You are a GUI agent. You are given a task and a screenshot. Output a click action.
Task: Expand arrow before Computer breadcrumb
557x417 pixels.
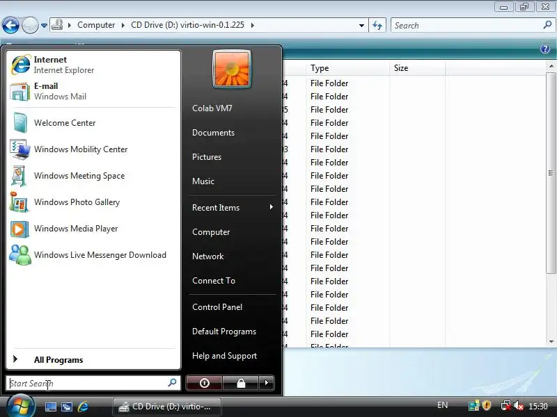(70, 25)
